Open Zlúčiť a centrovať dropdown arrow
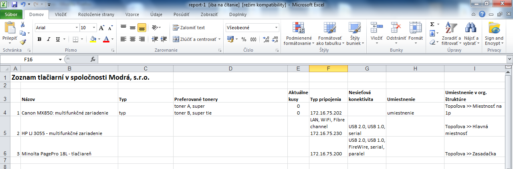The height and width of the screenshot is (169, 513). click(x=219, y=39)
